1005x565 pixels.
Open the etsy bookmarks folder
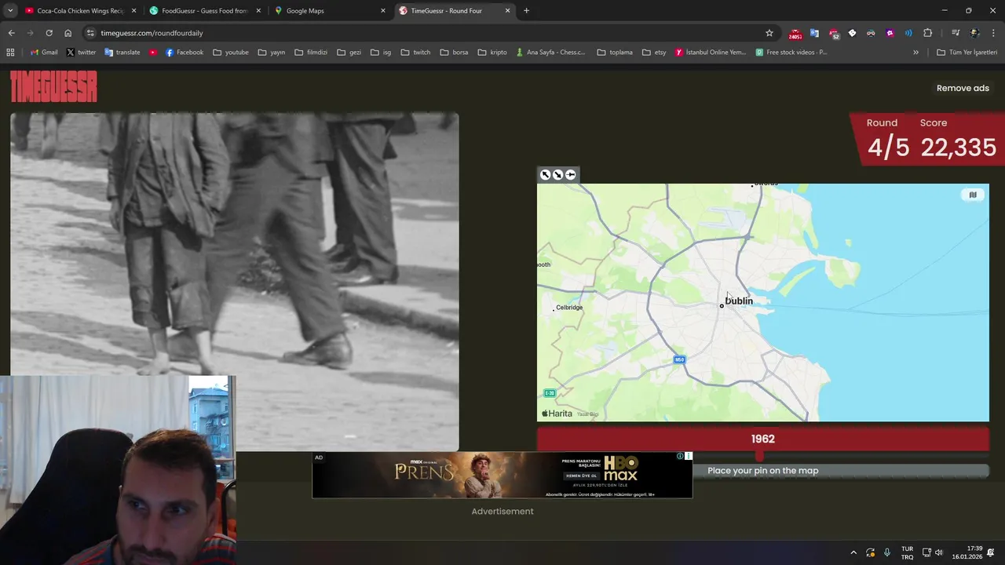click(653, 53)
